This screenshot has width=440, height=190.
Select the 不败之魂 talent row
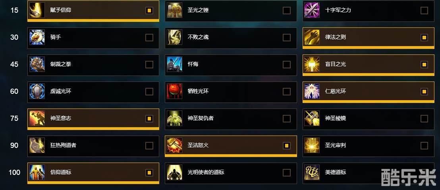(231, 38)
